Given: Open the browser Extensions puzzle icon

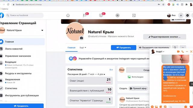Looking at the screenshot, I should tap(186, 4).
